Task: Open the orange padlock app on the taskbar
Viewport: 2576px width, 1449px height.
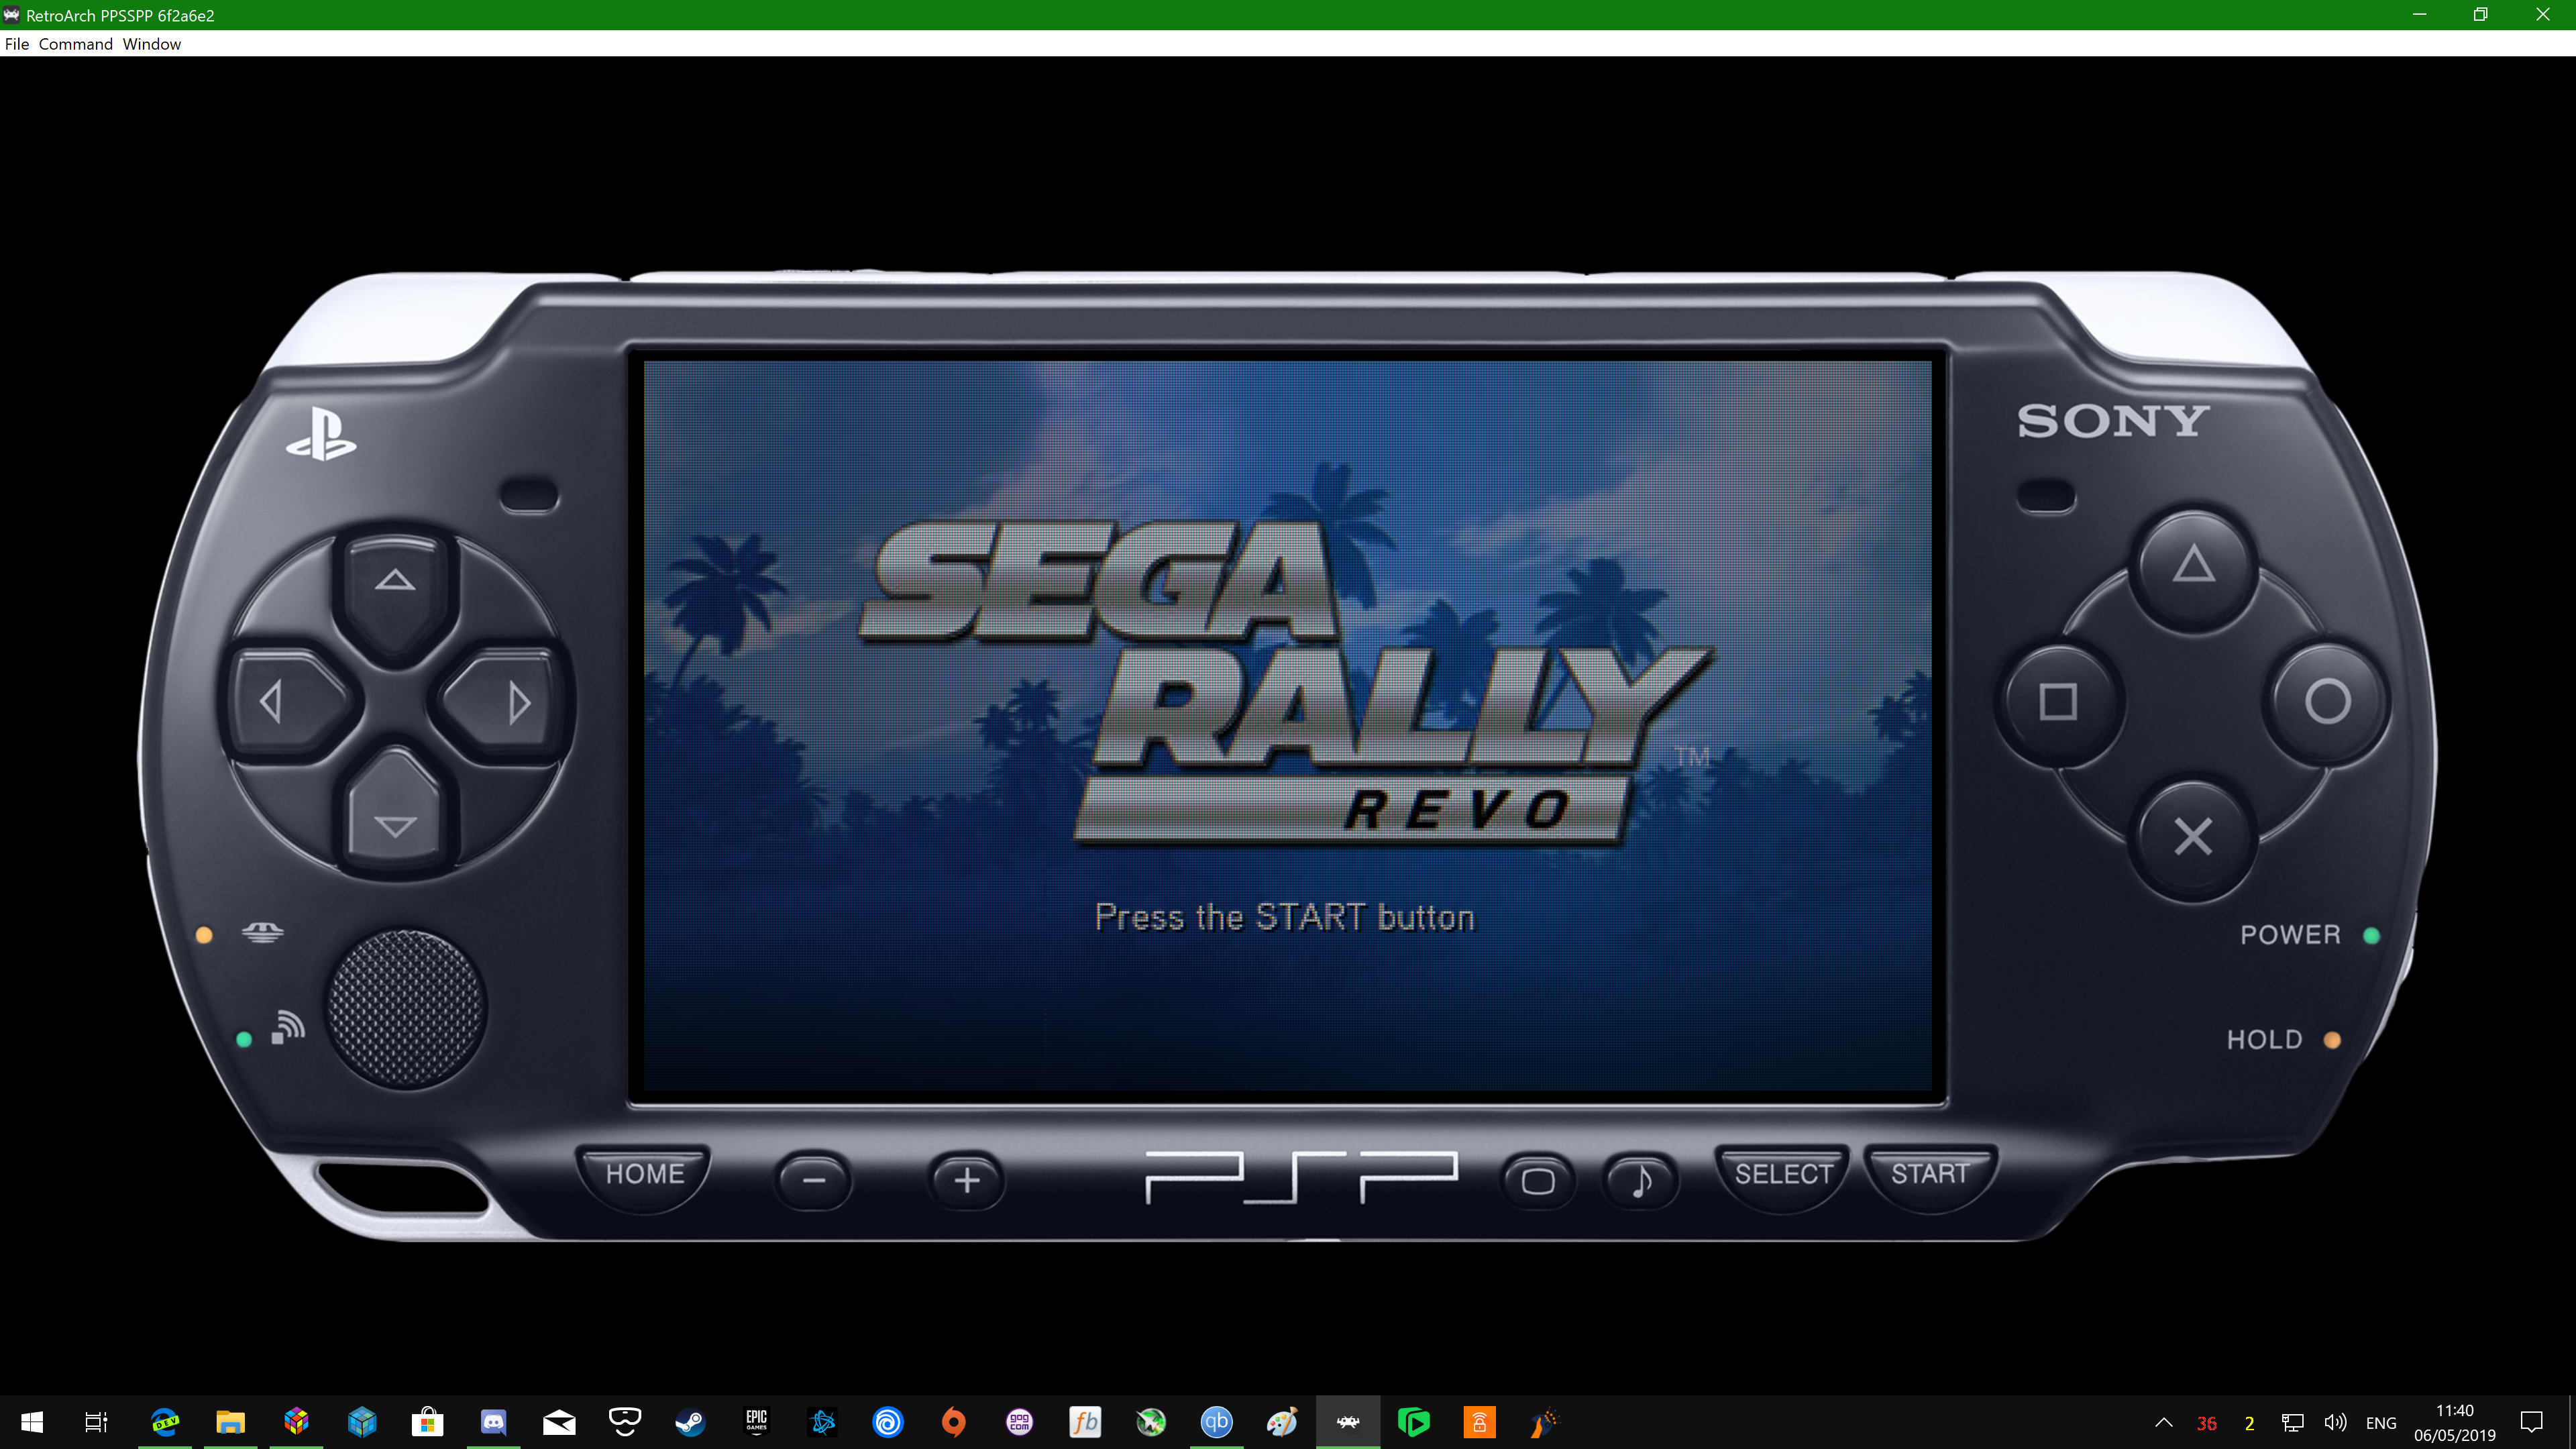Action: [1479, 1422]
